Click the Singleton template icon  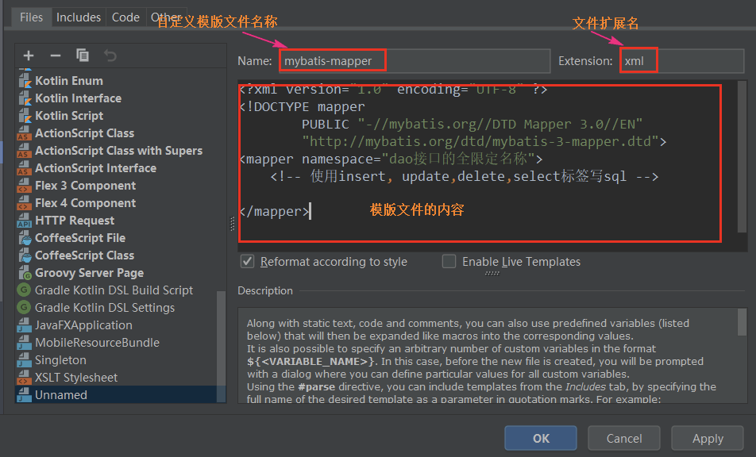point(24,360)
